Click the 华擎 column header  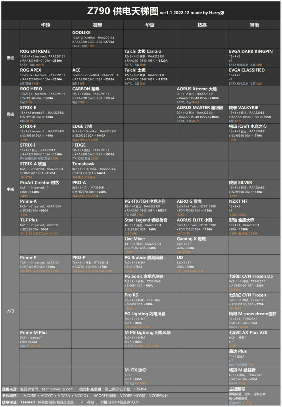point(150,25)
